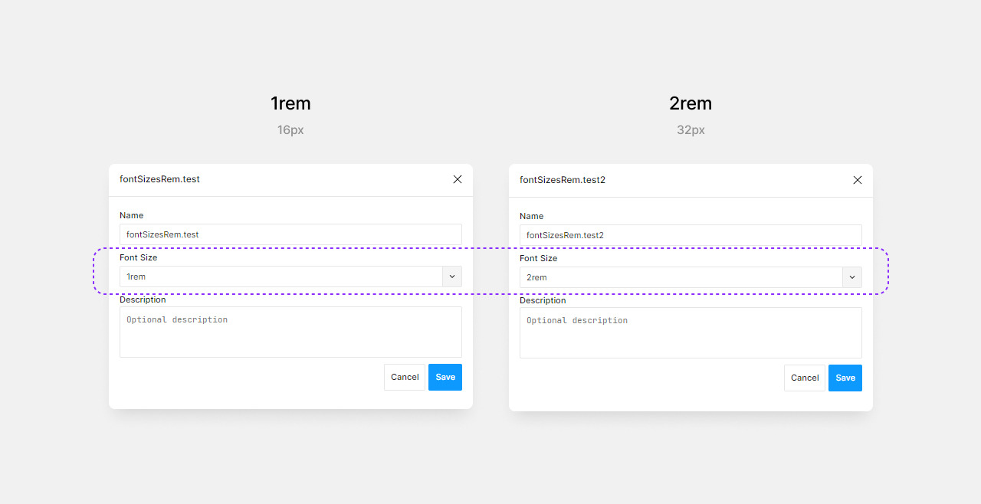Click the Font Size label in the fontSizesRem.test dialog
Viewport: 981px width, 504px height.
(x=139, y=257)
